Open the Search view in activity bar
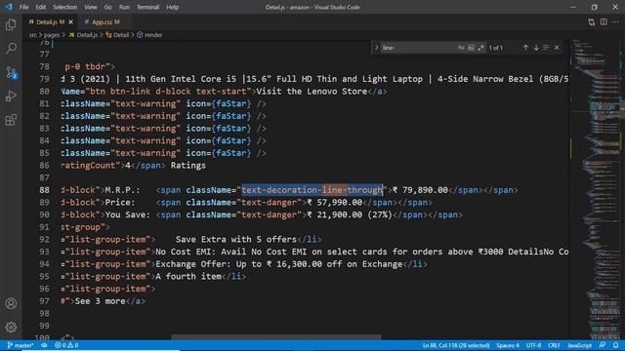The image size is (625, 351). (x=11, y=48)
